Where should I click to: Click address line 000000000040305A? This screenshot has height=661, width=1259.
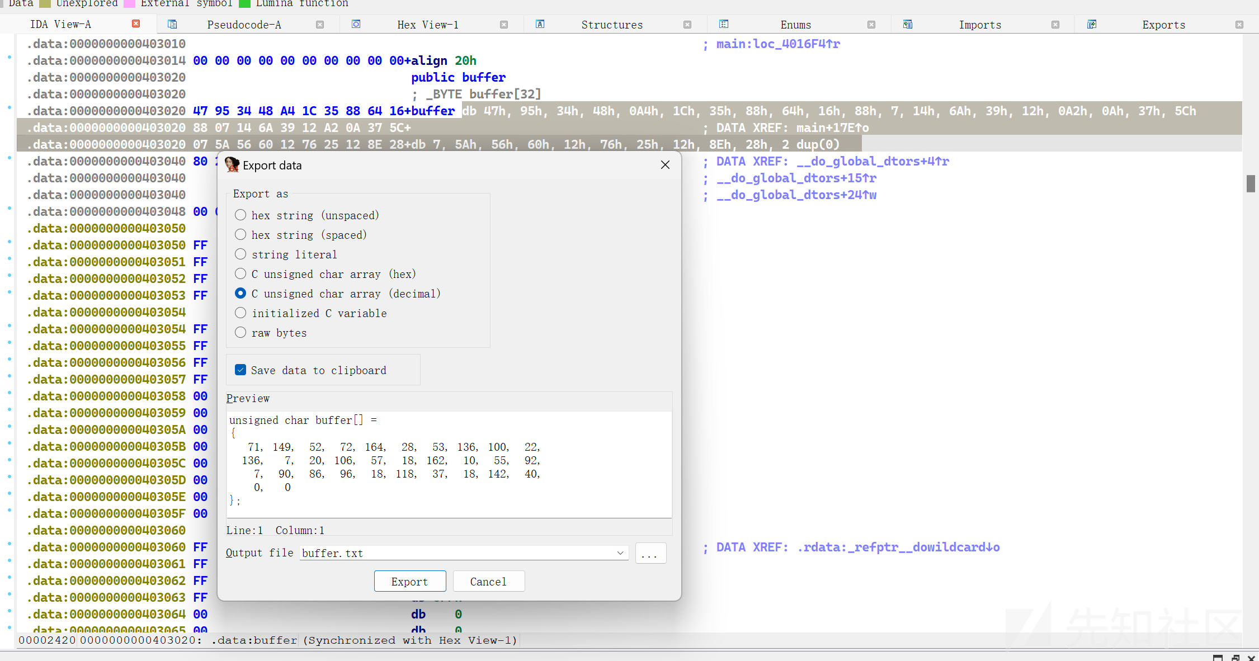(117, 429)
